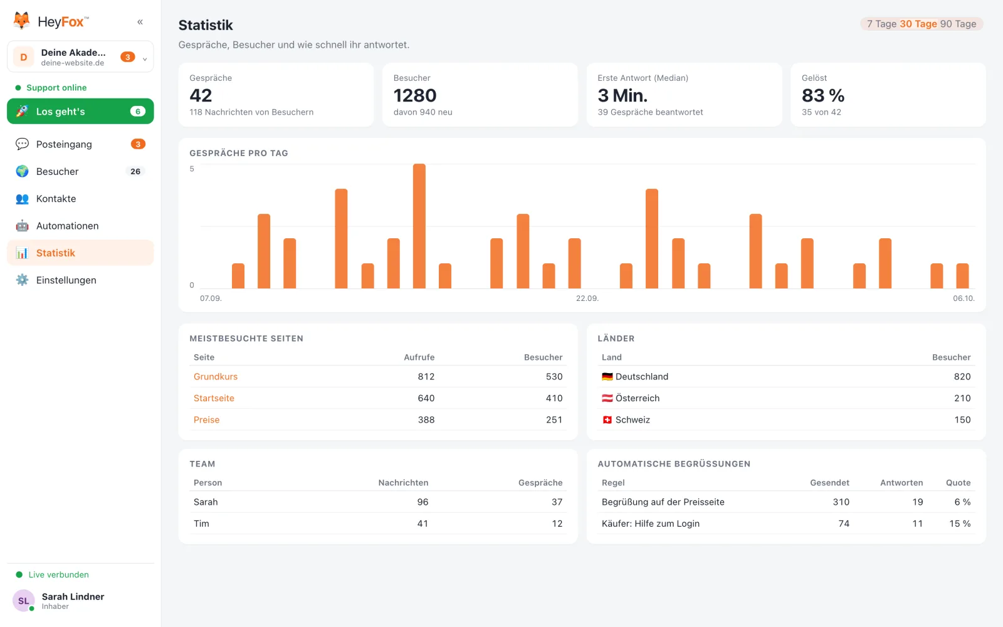
Task: Click the Swiss flag icon
Action: tap(607, 420)
